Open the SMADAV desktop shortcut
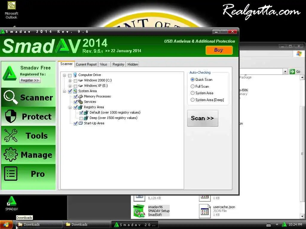Viewport: 306px width, 229px height. click(x=12, y=203)
